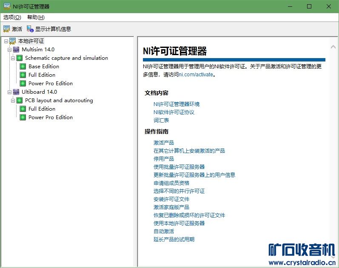Screen dimensions: 339x268
Task: Open 激活家庭版产品 link
Action: (x=171, y=207)
